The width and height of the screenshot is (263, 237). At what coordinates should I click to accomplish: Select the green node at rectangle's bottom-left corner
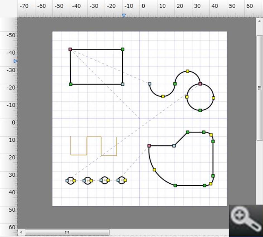pyautogui.click(x=71, y=84)
